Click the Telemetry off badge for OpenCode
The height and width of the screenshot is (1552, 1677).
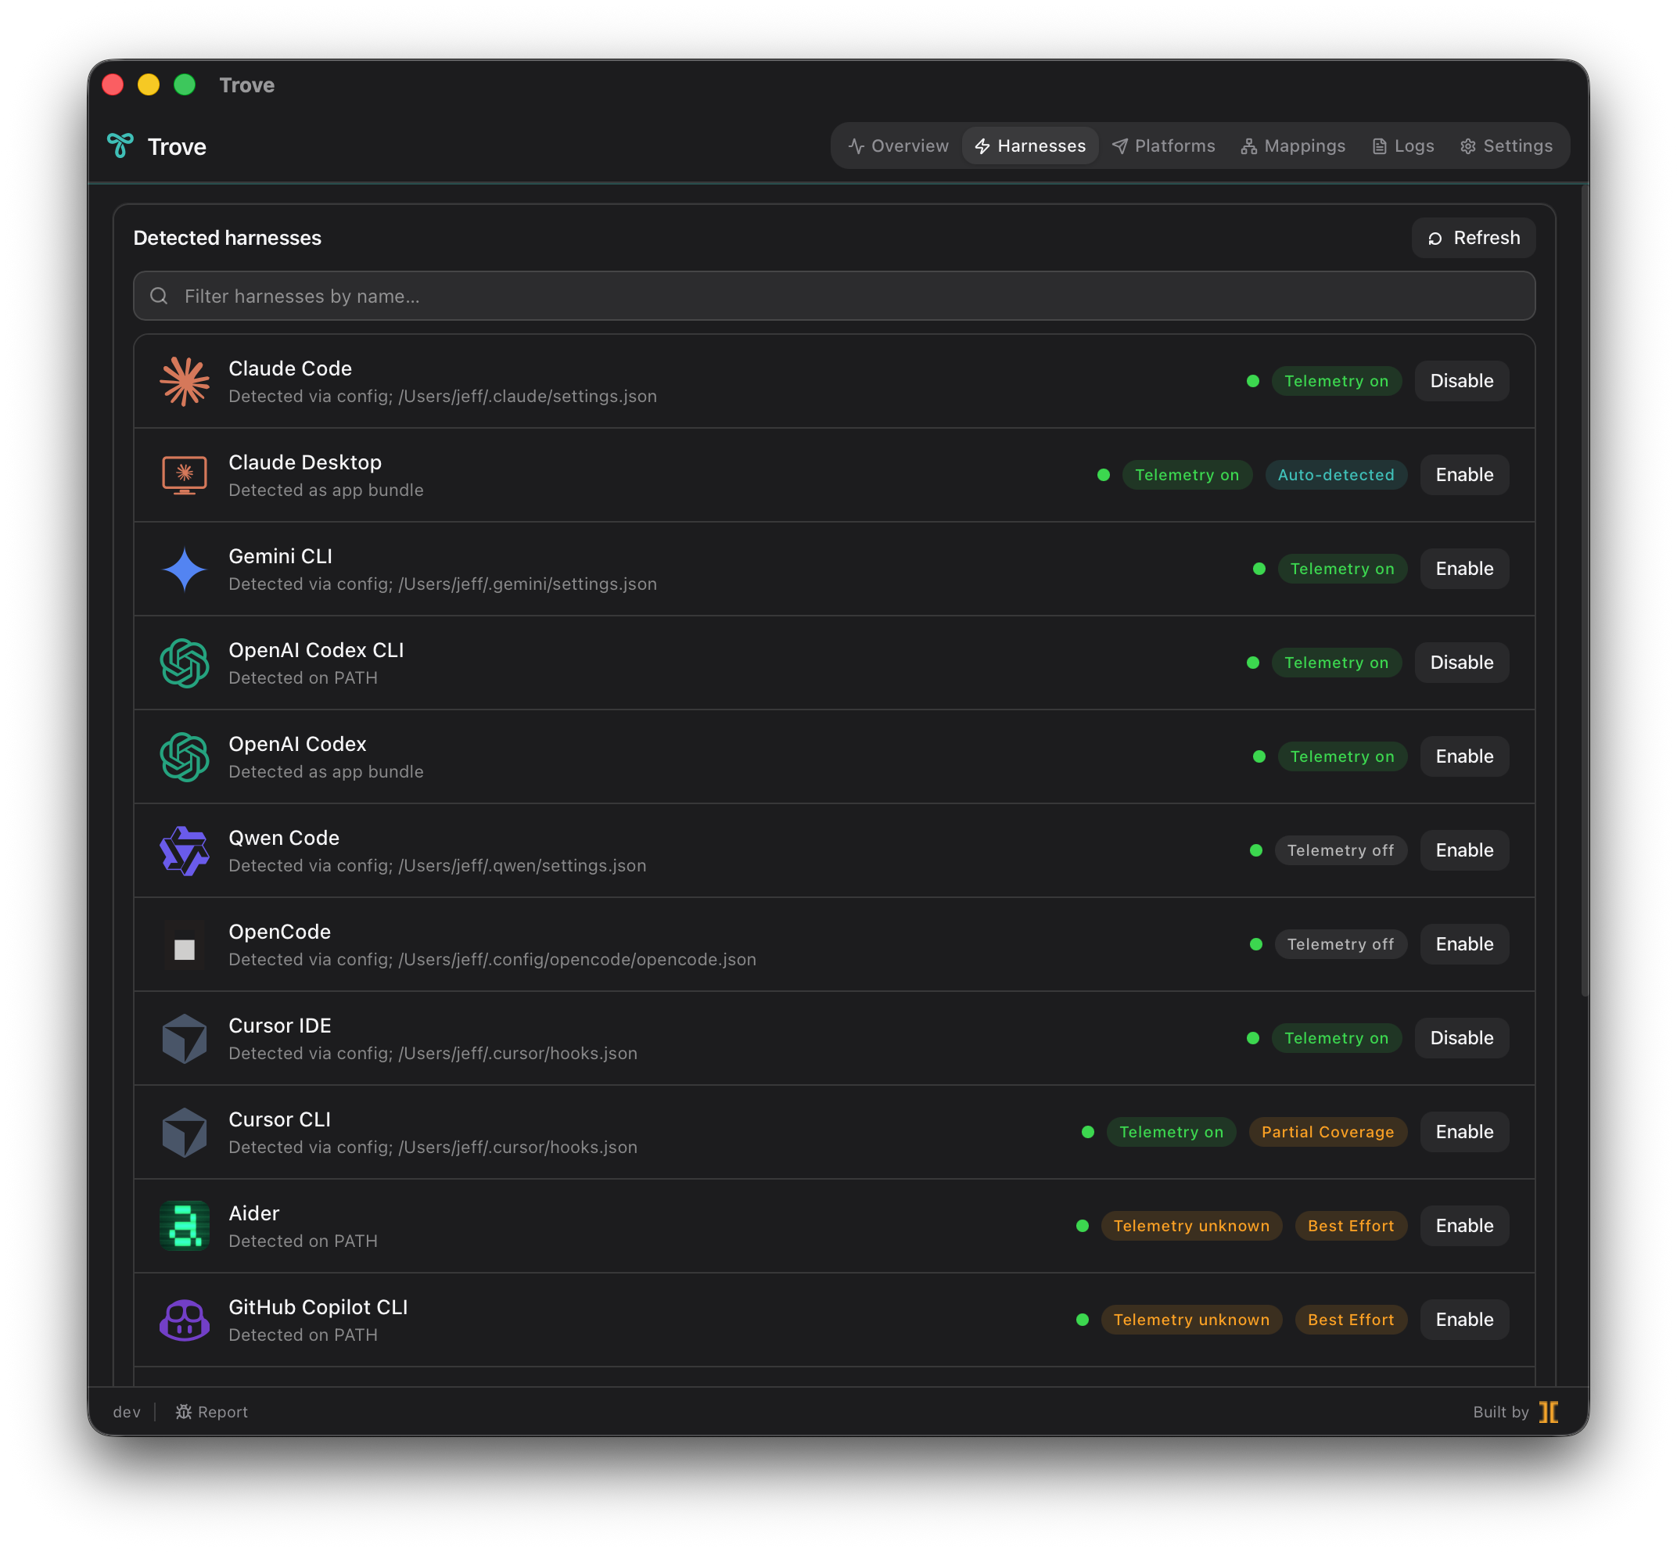tap(1340, 945)
